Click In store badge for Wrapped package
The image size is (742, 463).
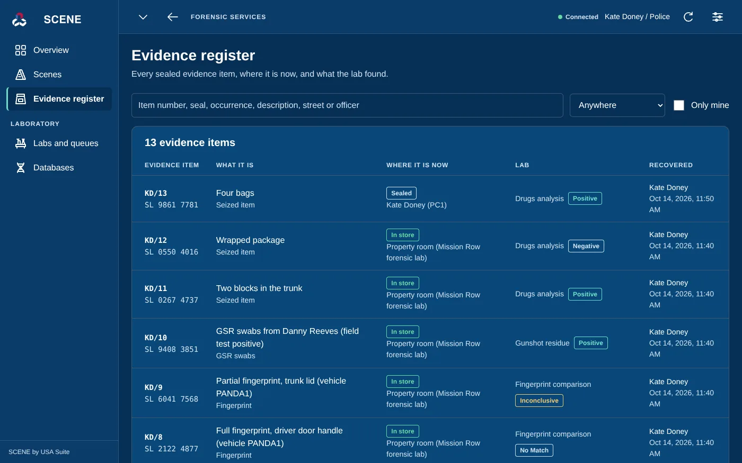pos(403,235)
